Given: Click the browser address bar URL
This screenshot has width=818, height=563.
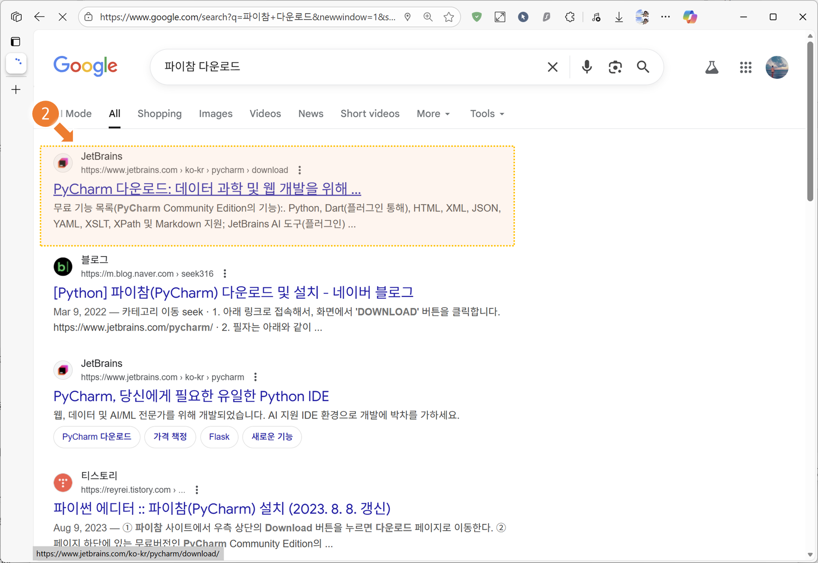Looking at the screenshot, I should click(248, 17).
